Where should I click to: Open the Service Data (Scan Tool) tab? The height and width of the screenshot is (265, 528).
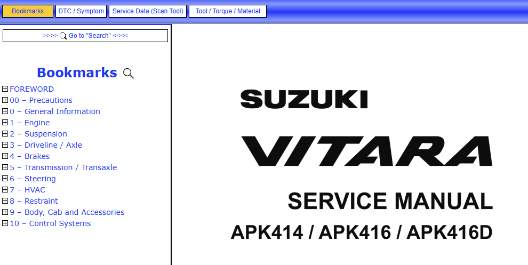(x=148, y=11)
